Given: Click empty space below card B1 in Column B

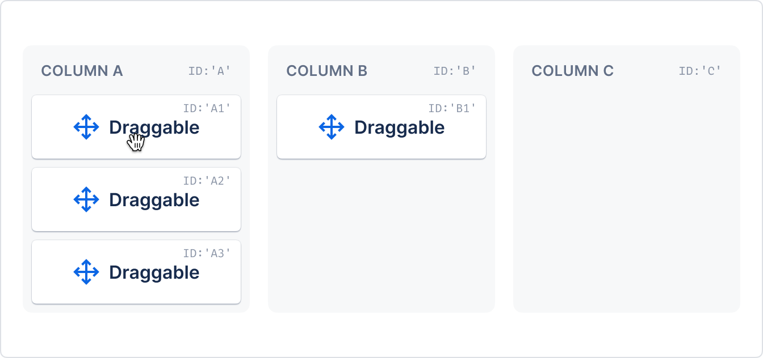Looking at the screenshot, I should [x=381, y=235].
